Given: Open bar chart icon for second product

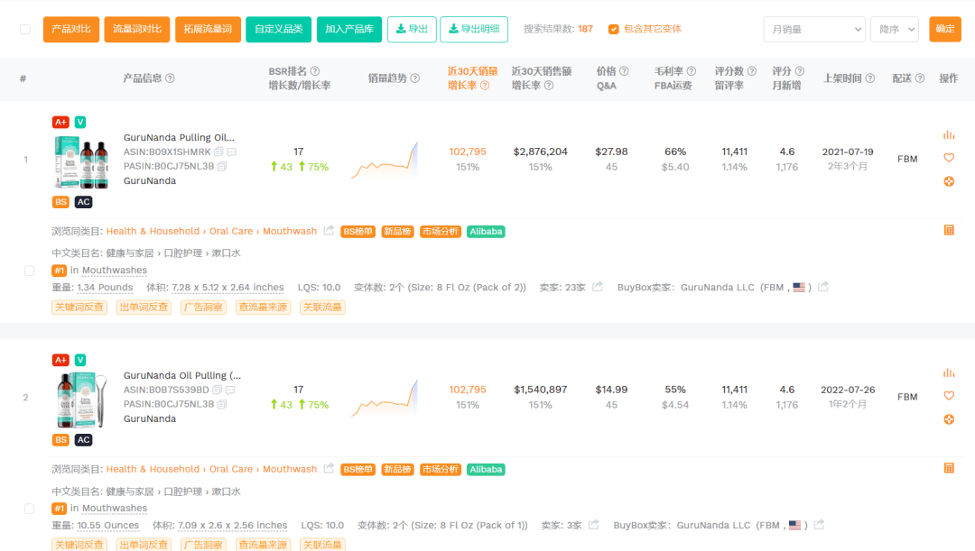Looking at the screenshot, I should 948,372.
